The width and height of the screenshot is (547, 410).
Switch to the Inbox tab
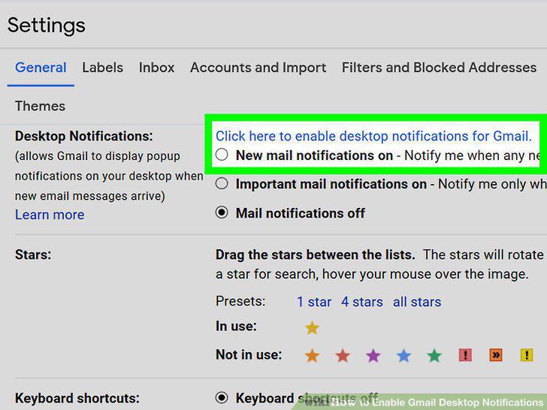pyautogui.click(x=156, y=68)
